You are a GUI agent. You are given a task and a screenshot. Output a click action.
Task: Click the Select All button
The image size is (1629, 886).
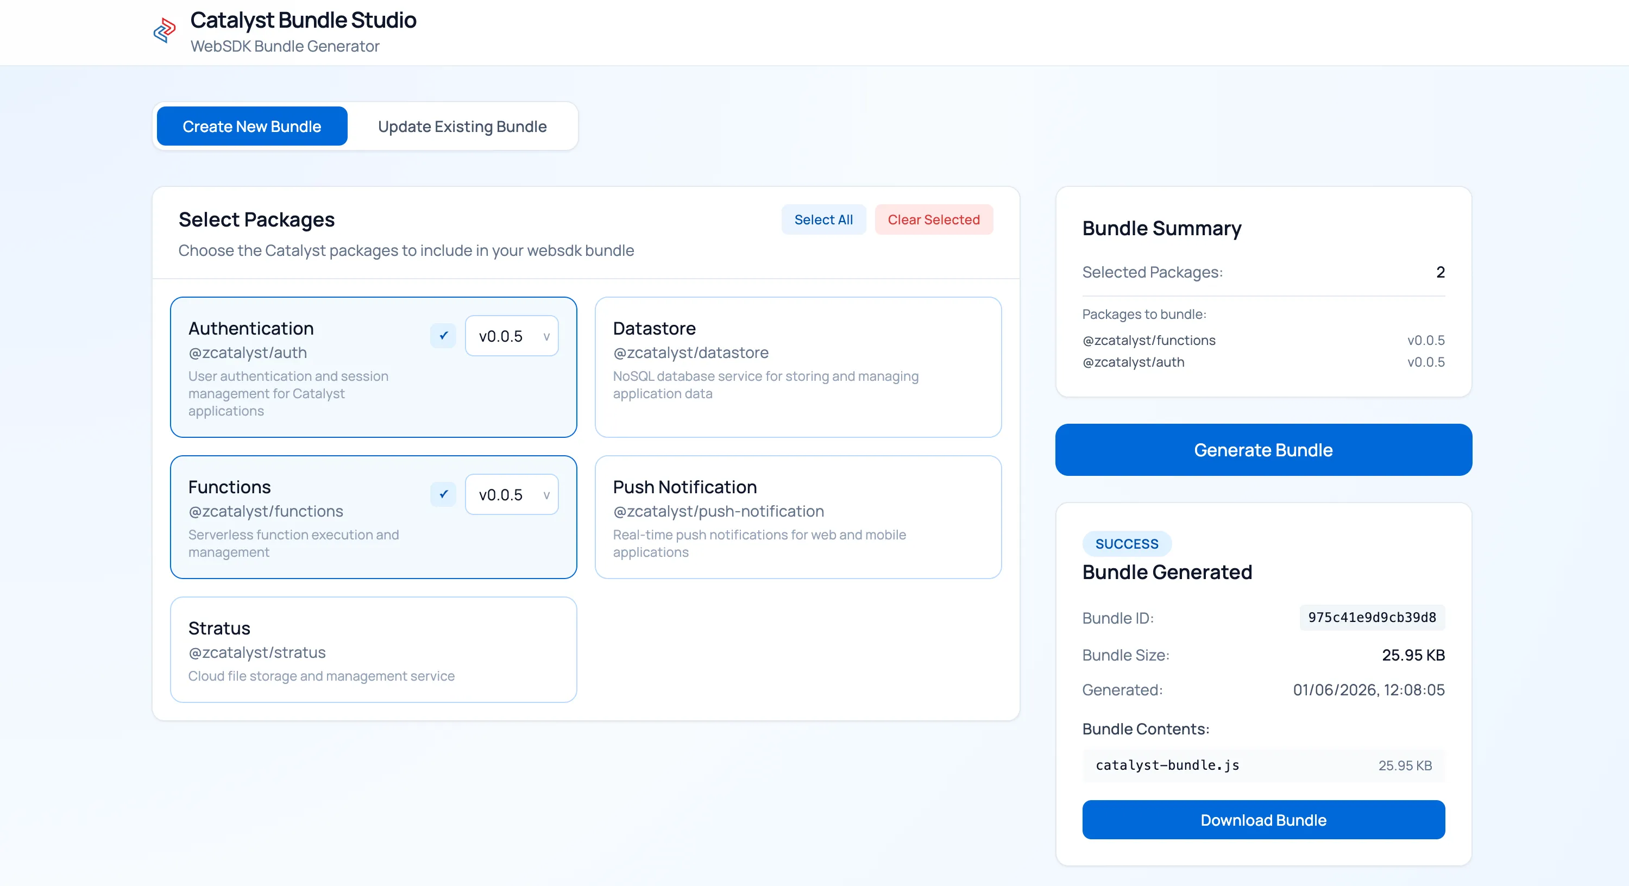coord(823,219)
